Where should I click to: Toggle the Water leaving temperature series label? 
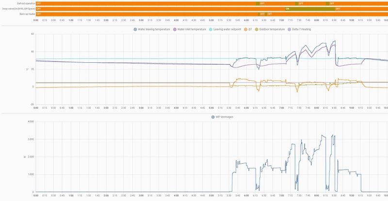(x=154, y=29)
